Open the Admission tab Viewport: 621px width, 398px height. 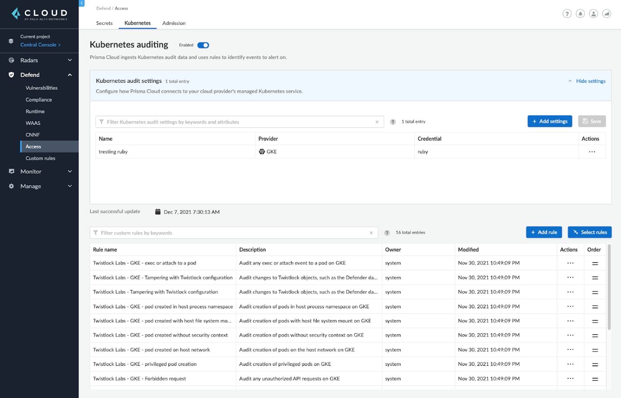point(174,23)
